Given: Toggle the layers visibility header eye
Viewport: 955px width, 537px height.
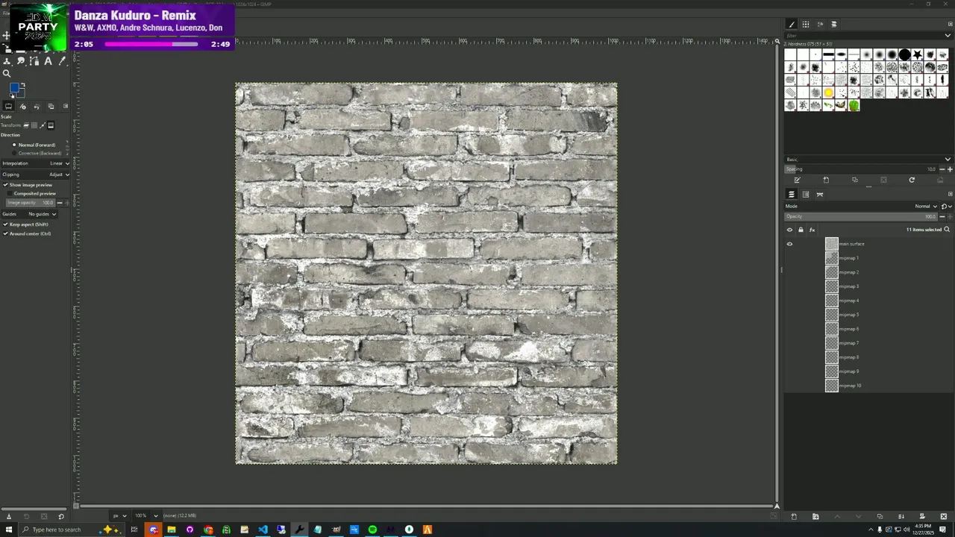Looking at the screenshot, I should click(x=789, y=230).
